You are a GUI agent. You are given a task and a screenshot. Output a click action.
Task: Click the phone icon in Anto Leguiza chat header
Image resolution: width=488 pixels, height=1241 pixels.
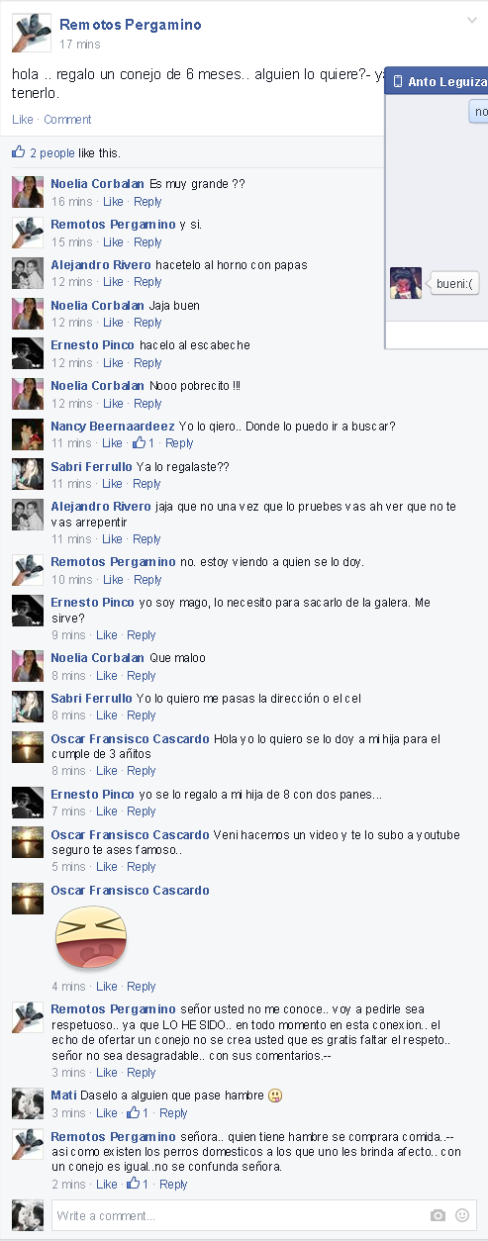pos(398,82)
